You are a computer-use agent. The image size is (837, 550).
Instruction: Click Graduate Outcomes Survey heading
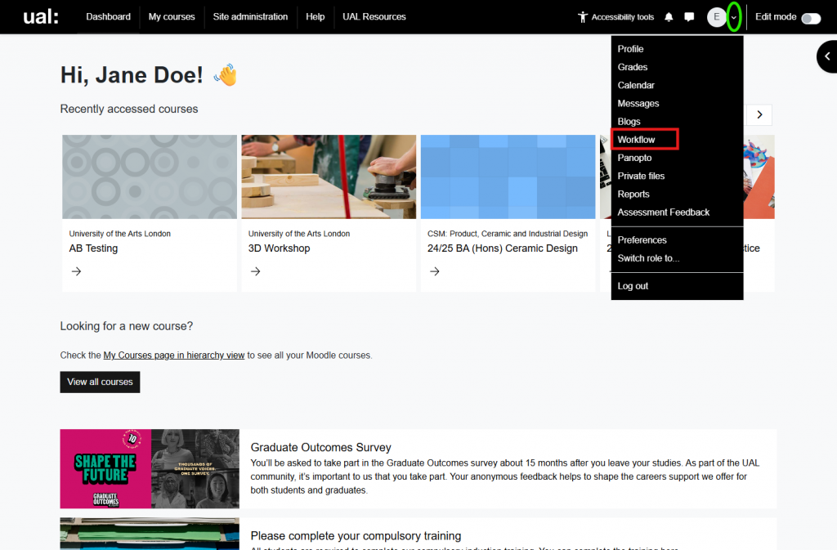click(320, 447)
